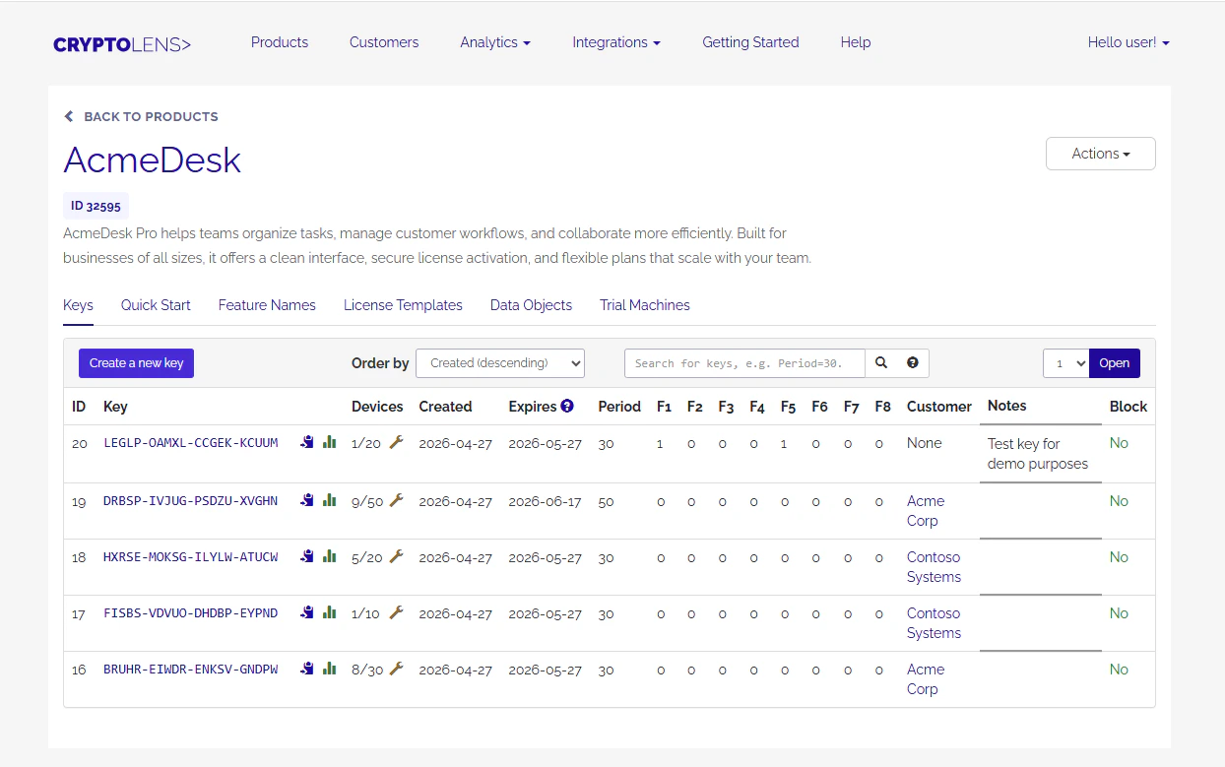1225x767 pixels.
Task: Toggle F8 value for key HXRSE-MOKSG-ILYLW-ATUCW
Action: click(x=878, y=557)
